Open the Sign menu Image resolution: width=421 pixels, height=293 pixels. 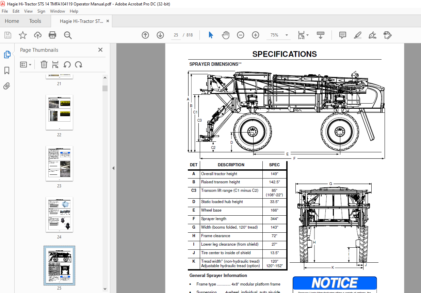[x=41, y=11]
